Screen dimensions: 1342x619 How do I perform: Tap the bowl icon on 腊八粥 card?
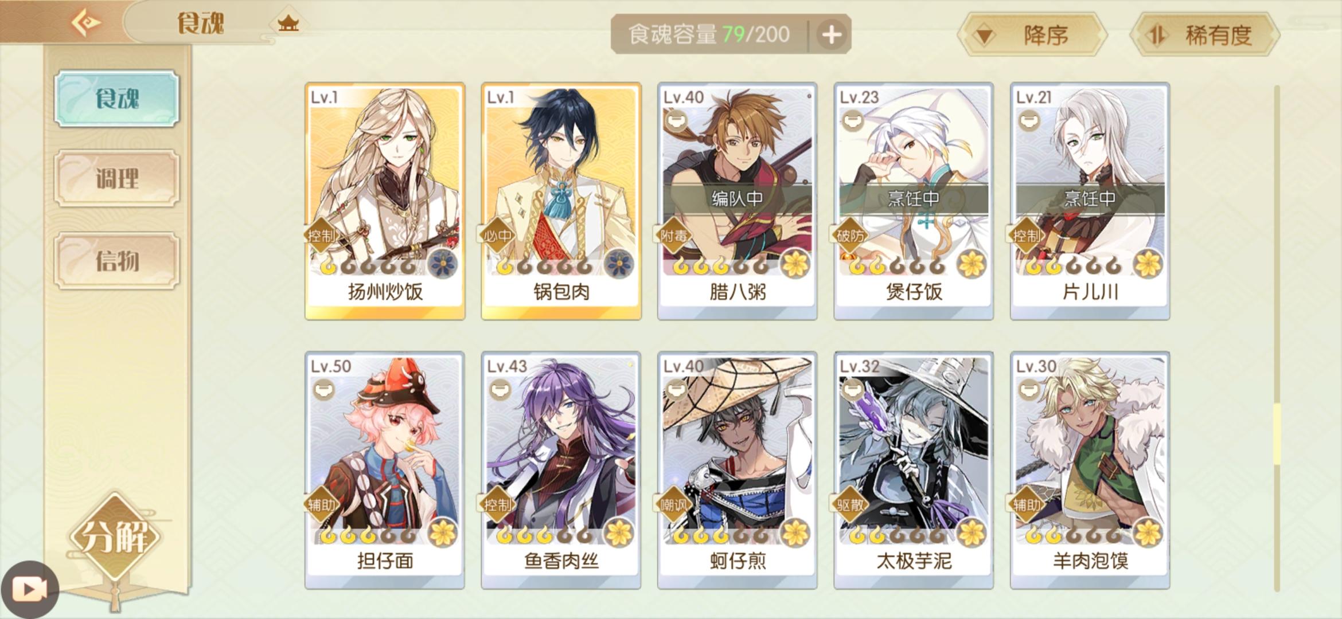(676, 121)
